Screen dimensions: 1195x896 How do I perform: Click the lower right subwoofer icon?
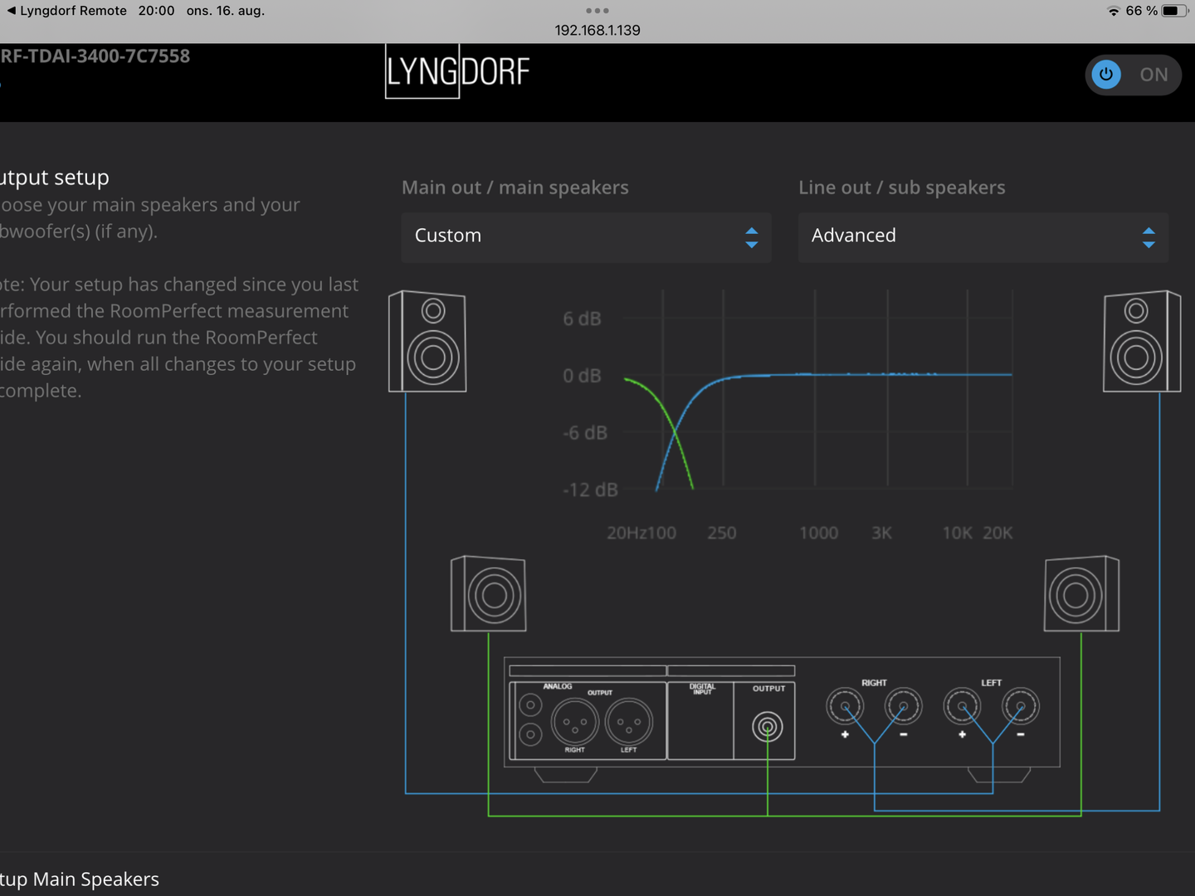click(x=1081, y=593)
